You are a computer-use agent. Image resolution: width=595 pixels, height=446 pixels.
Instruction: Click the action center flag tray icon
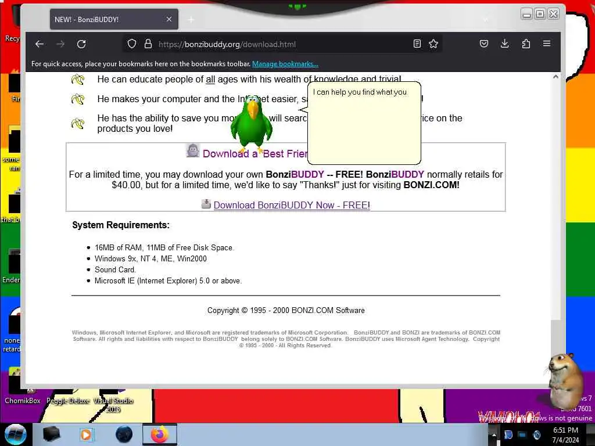508,435
